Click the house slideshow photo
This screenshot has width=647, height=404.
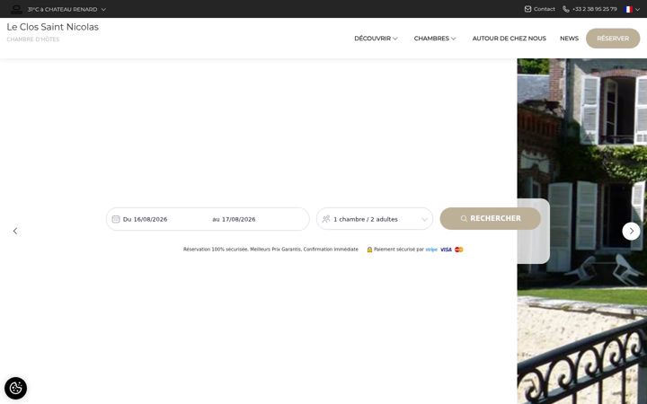[x=581, y=231]
